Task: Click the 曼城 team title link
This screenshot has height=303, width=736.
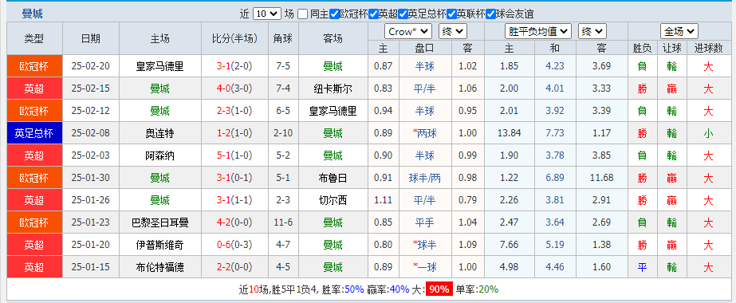Action: pos(33,14)
